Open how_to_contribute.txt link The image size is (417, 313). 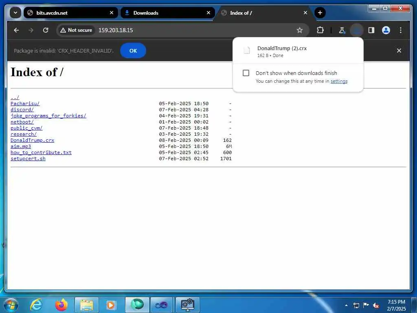(x=41, y=152)
